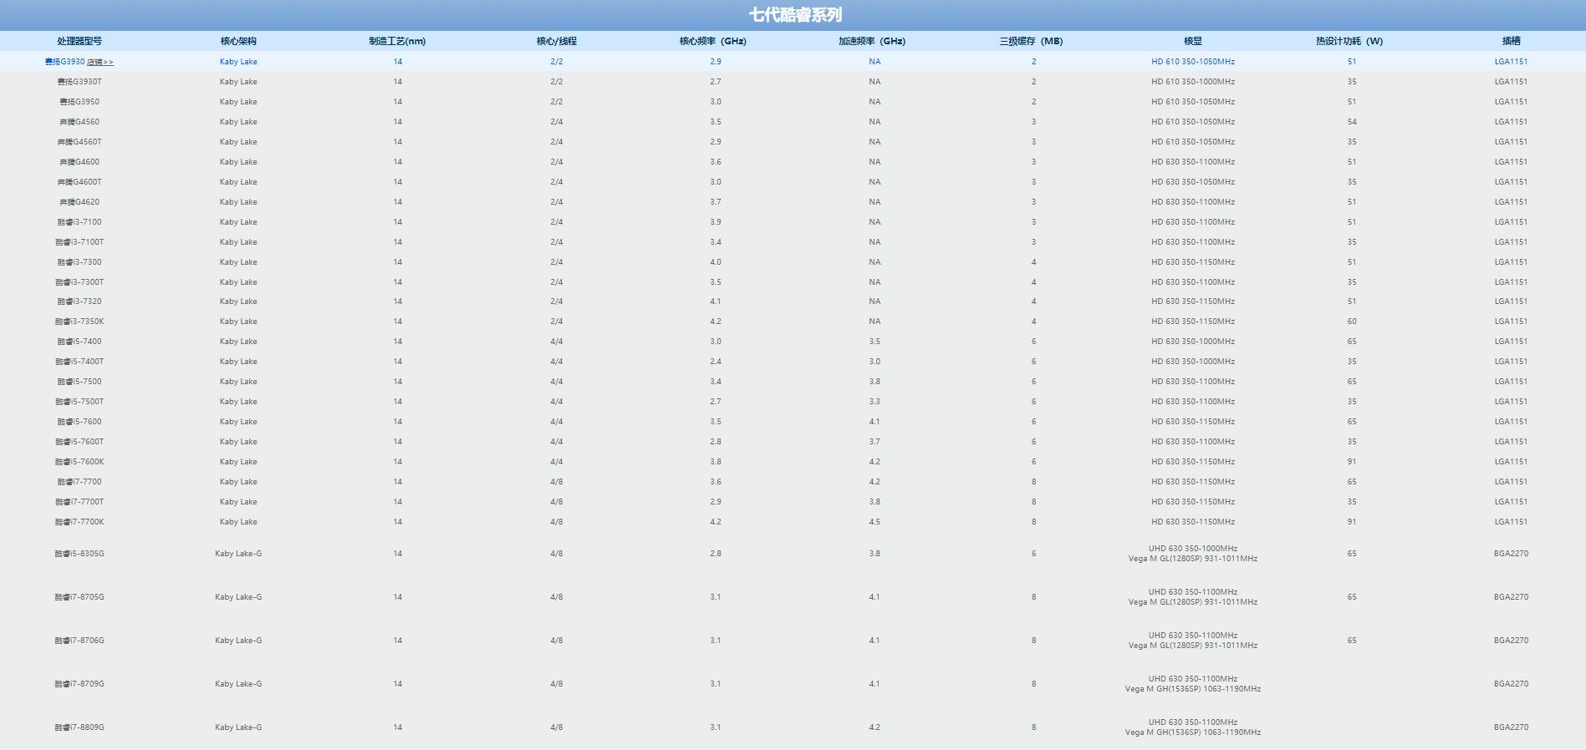Screen dimensions: 1586x750
Task: Click the 酷睿i3-7100 processor name
Action: tap(79, 222)
